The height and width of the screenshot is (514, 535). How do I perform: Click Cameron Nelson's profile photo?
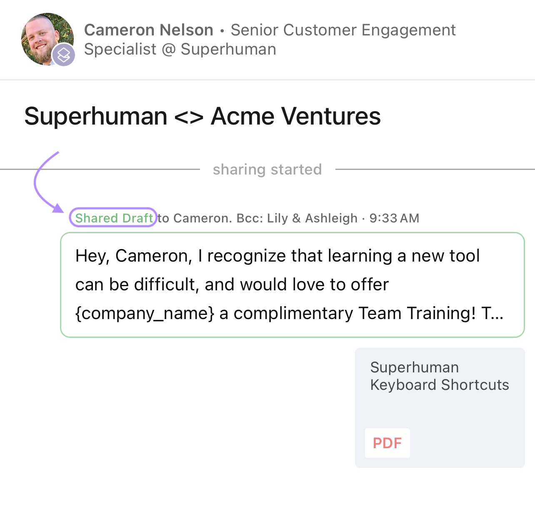(47, 39)
